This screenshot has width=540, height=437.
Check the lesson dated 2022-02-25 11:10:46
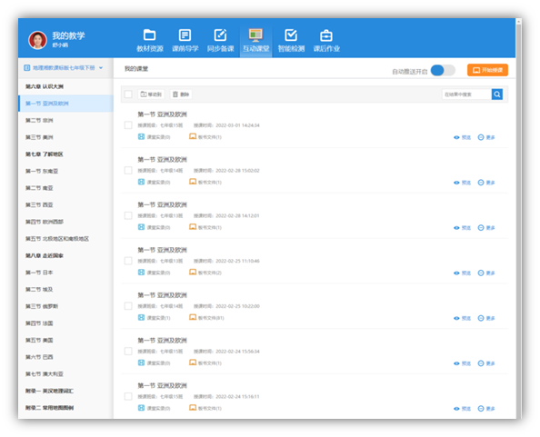click(x=128, y=261)
